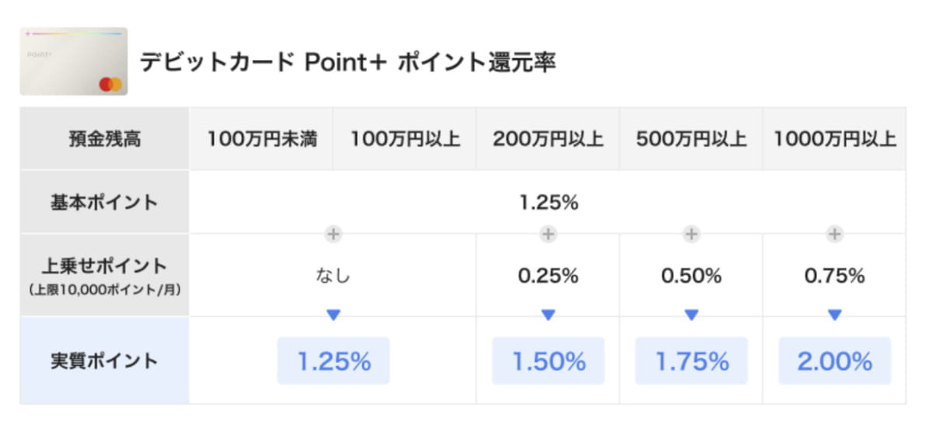Click the plus icon above 0.25%
Screen dimensions: 933x428
548,233
